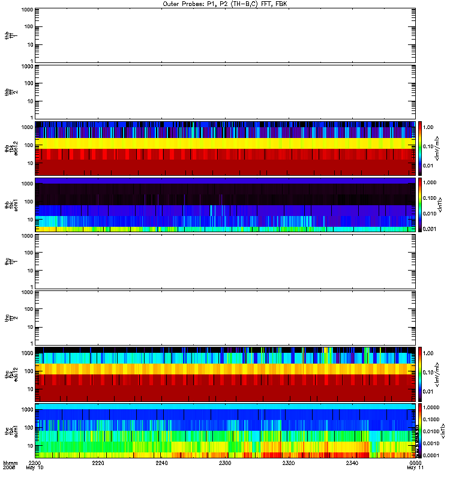Click the thb fbk edc12 spectrogram
The width and height of the screenshot is (450, 480).
226,148
